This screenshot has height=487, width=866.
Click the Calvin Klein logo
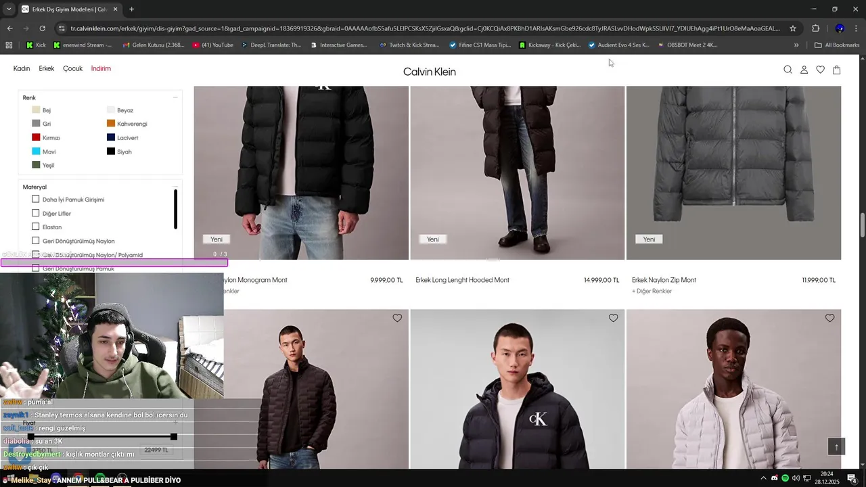(x=430, y=72)
